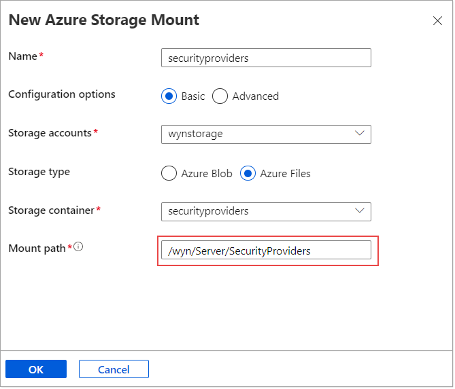This screenshot has height=389, width=455.
Task: Pick the Azure Files storage type
Action: [248, 174]
